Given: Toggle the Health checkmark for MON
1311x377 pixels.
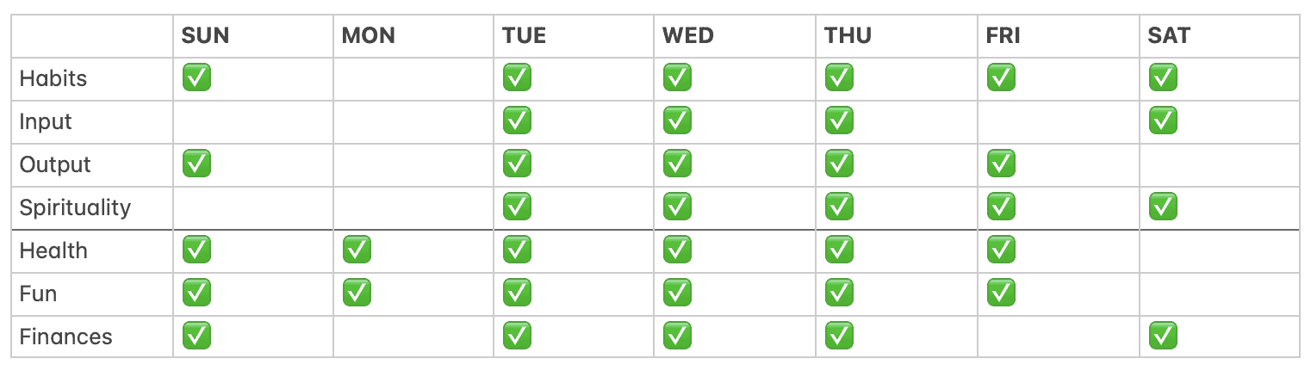Looking at the screenshot, I should click(357, 250).
